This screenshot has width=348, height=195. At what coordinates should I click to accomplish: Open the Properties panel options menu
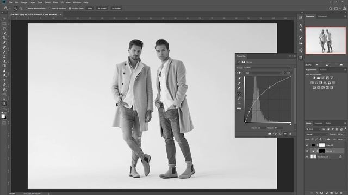click(x=295, y=56)
